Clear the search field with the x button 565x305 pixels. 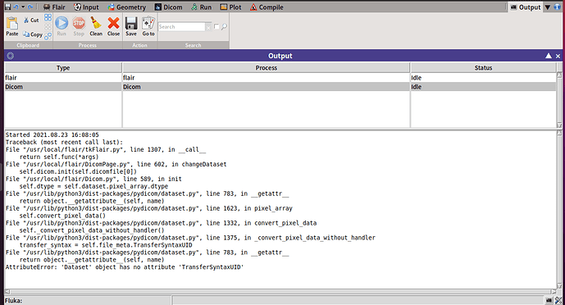[208, 27]
